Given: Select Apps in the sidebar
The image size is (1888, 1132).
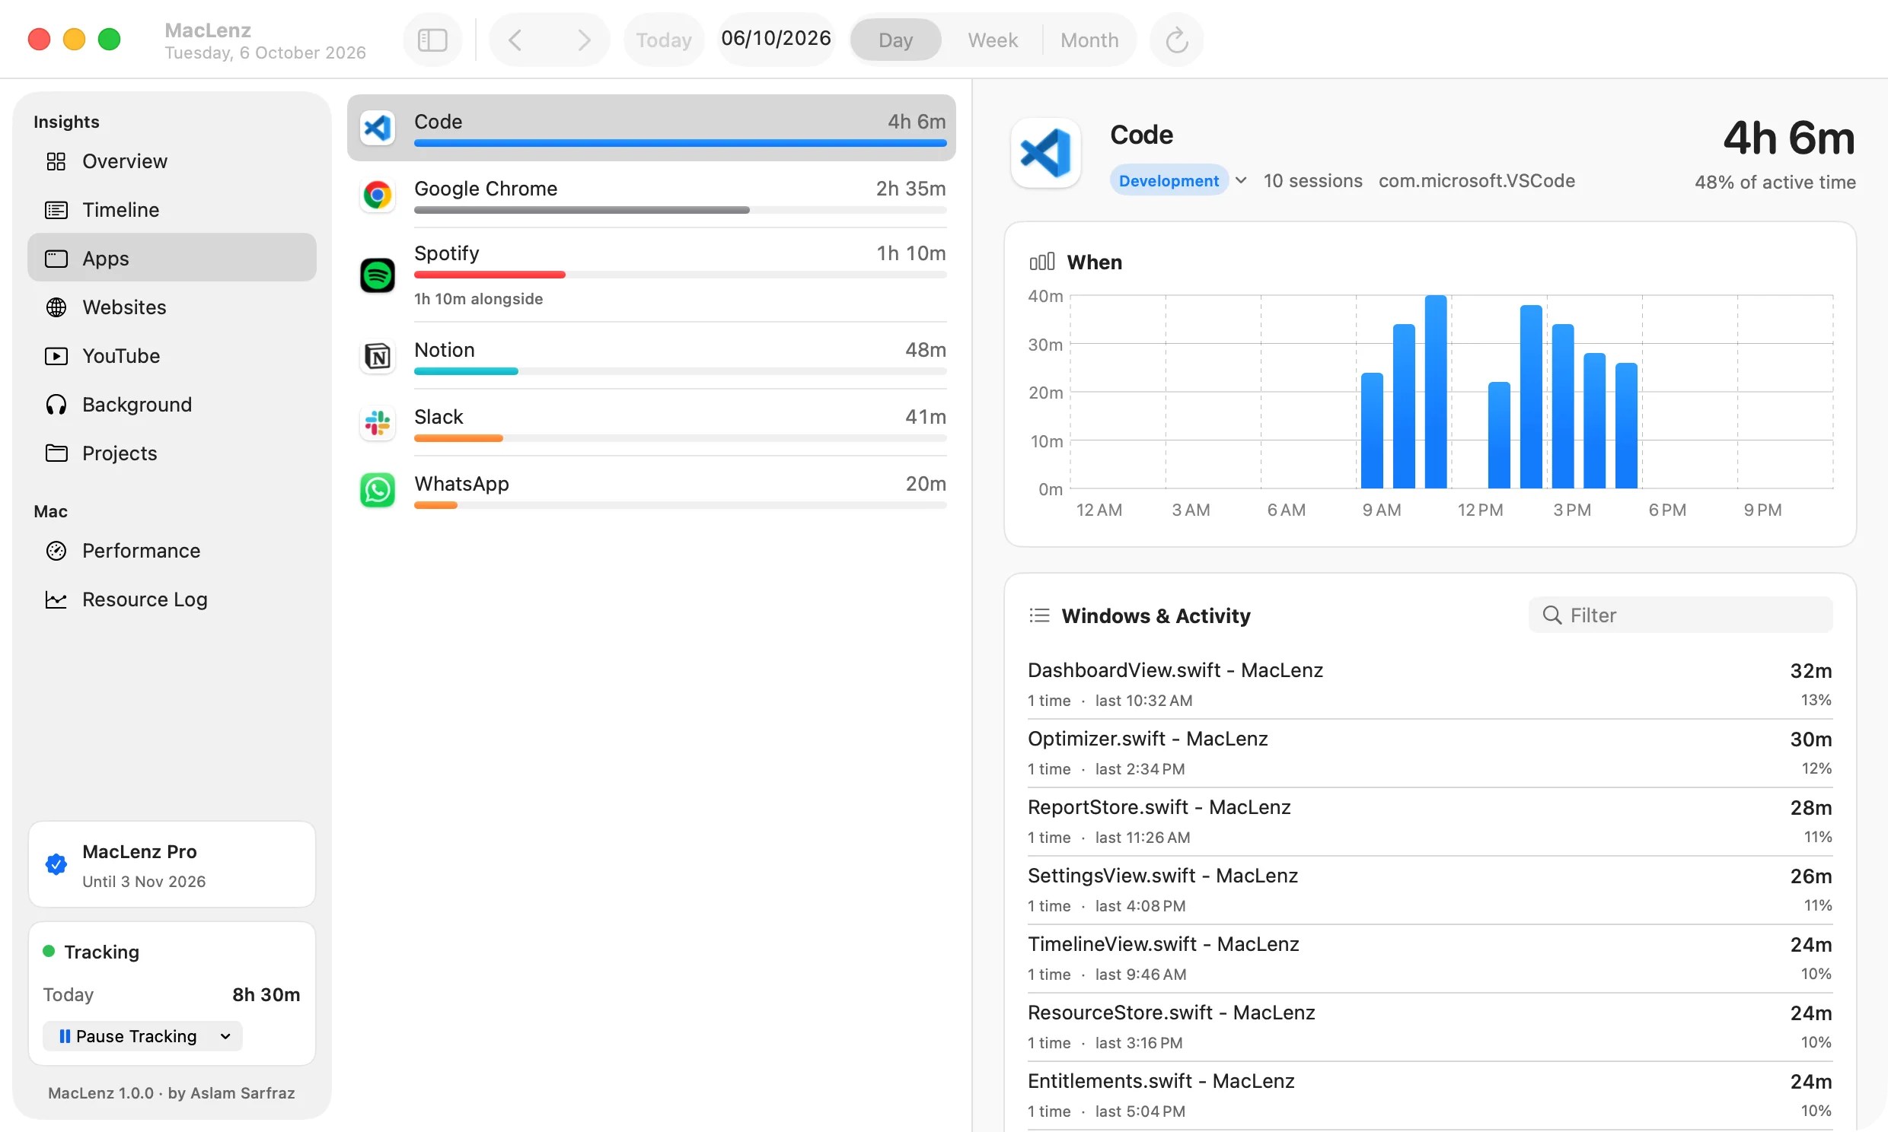Looking at the screenshot, I should coord(172,258).
